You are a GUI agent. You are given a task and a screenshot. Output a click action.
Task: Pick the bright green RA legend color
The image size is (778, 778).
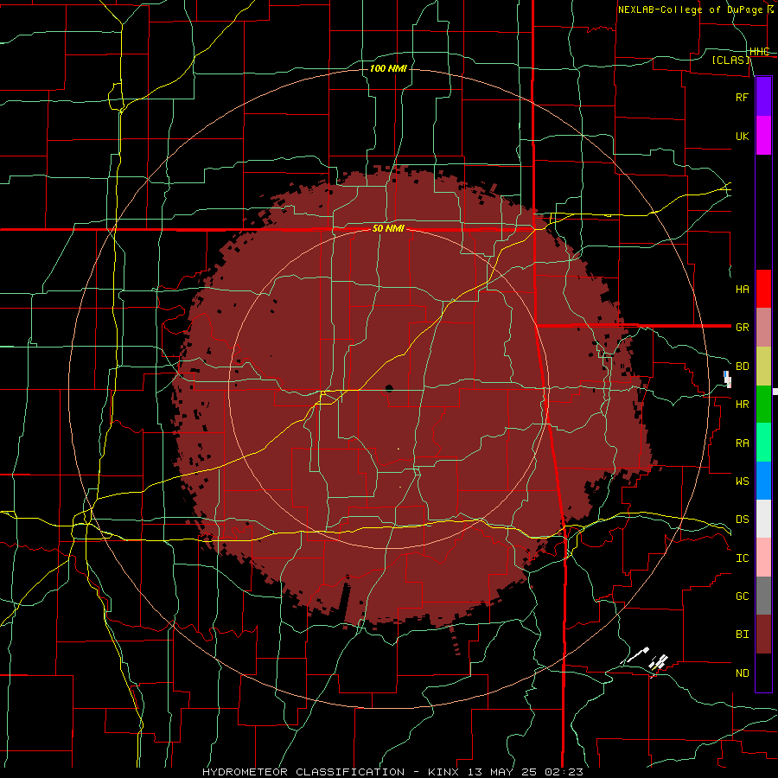tap(763, 443)
